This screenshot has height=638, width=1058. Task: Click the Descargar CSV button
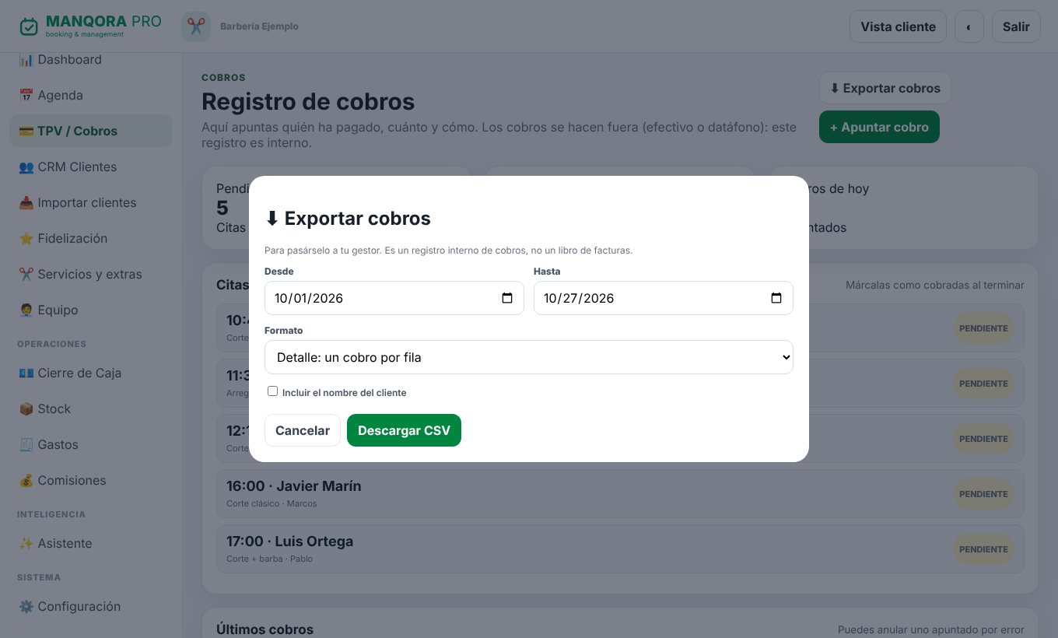click(x=404, y=430)
